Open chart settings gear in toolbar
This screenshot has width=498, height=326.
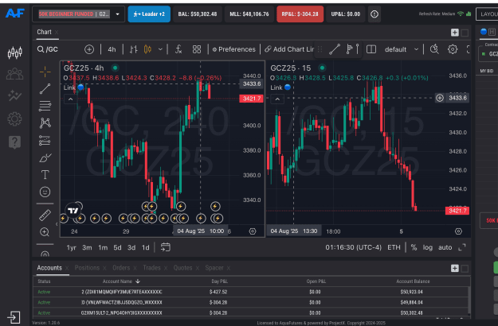pos(453,49)
